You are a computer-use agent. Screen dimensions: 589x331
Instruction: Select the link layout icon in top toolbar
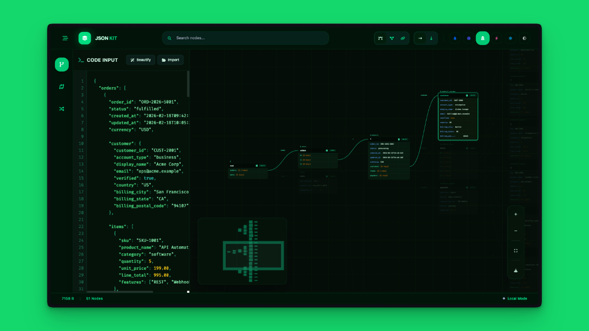402,38
